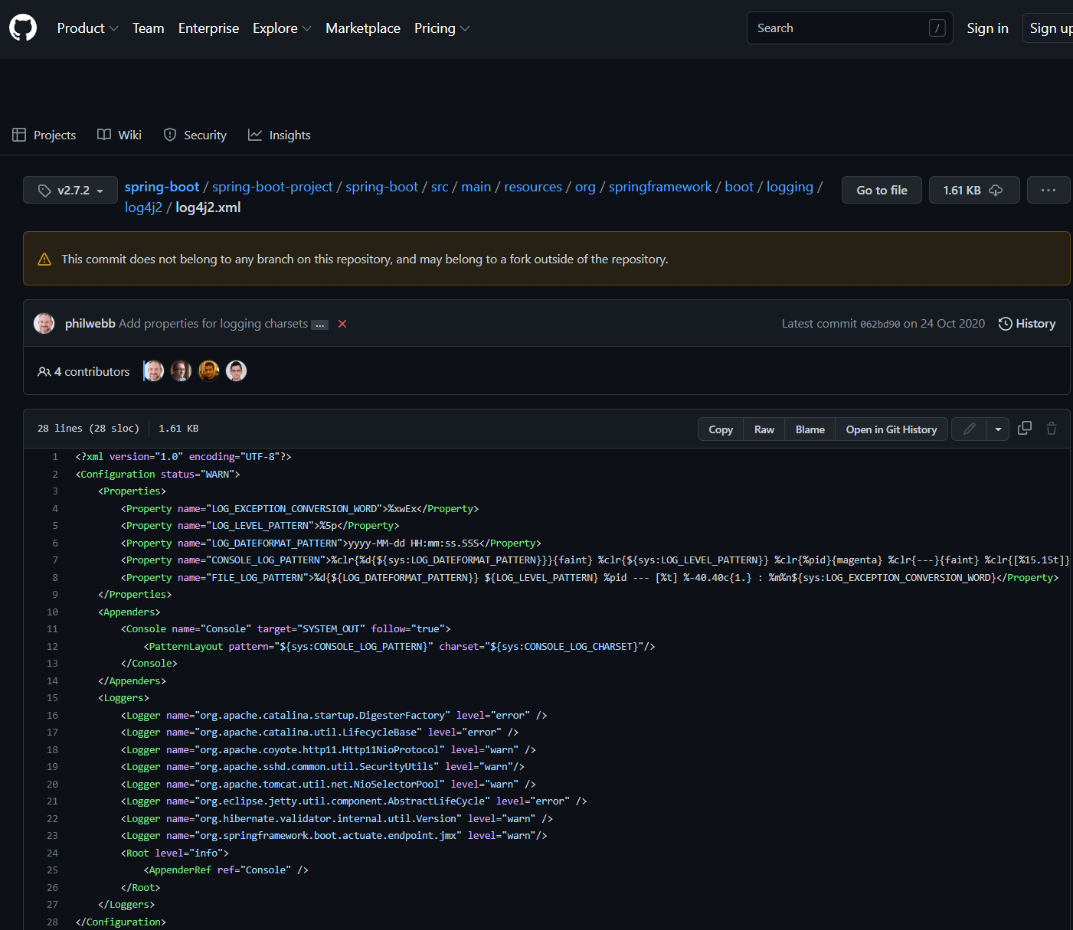Open the v2.7.2 tag switcher
The width and height of the screenshot is (1073, 930).
click(x=70, y=190)
